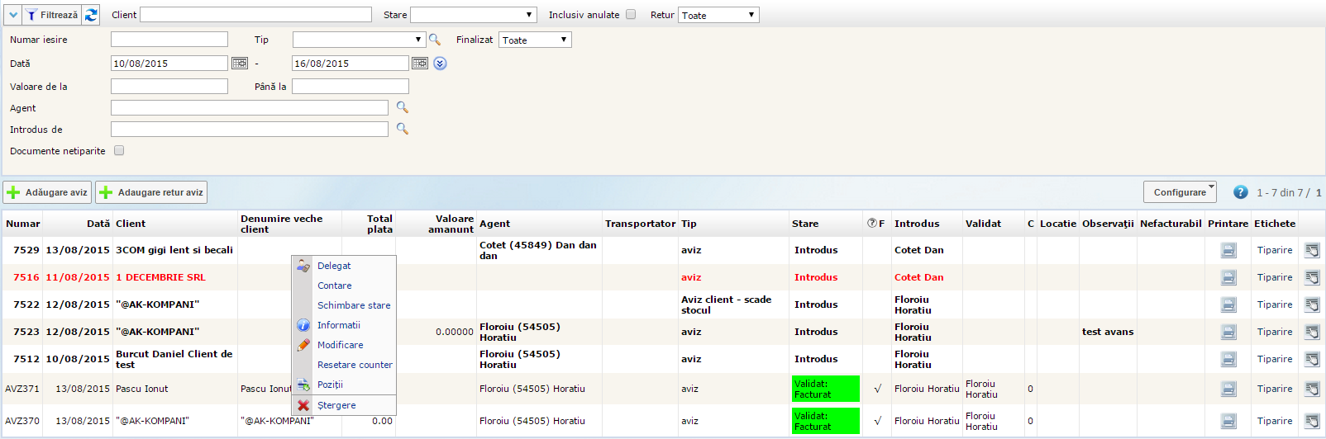Open row actions icon for aviz 7516
The image size is (1326, 439).
[1312, 278]
